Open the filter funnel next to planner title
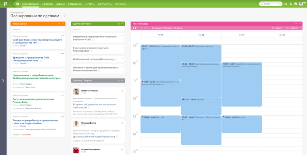This screenshot has height=155, width=307. (x=65, y=16)
